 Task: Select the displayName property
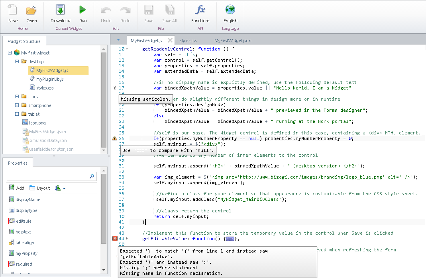tap(28, 200)
